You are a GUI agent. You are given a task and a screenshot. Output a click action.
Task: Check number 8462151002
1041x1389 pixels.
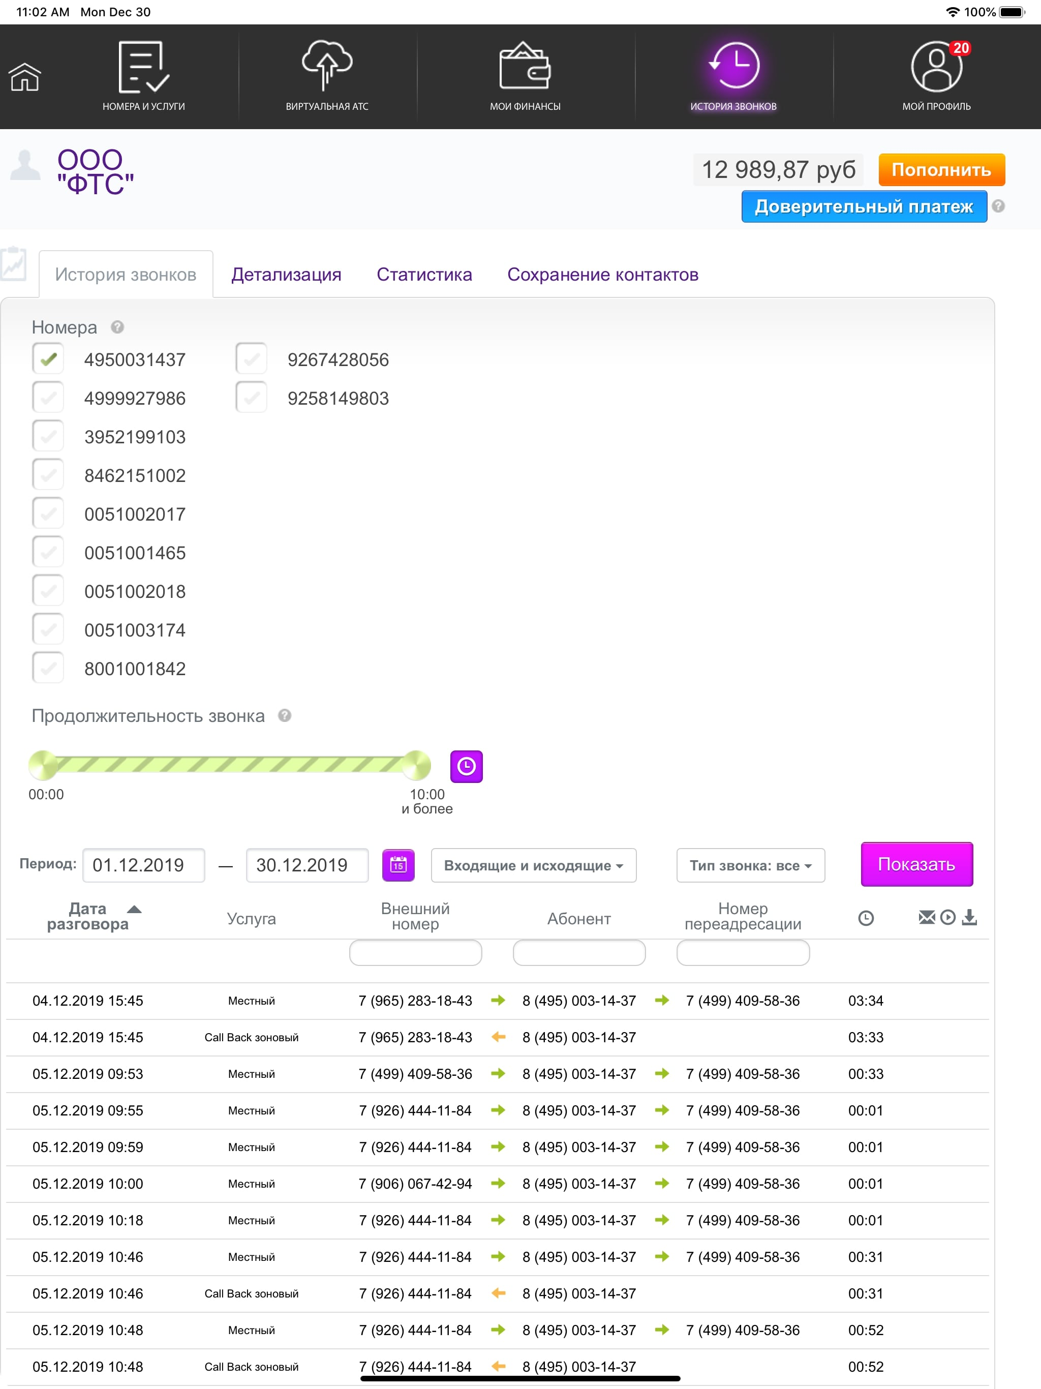click(48, 475)
